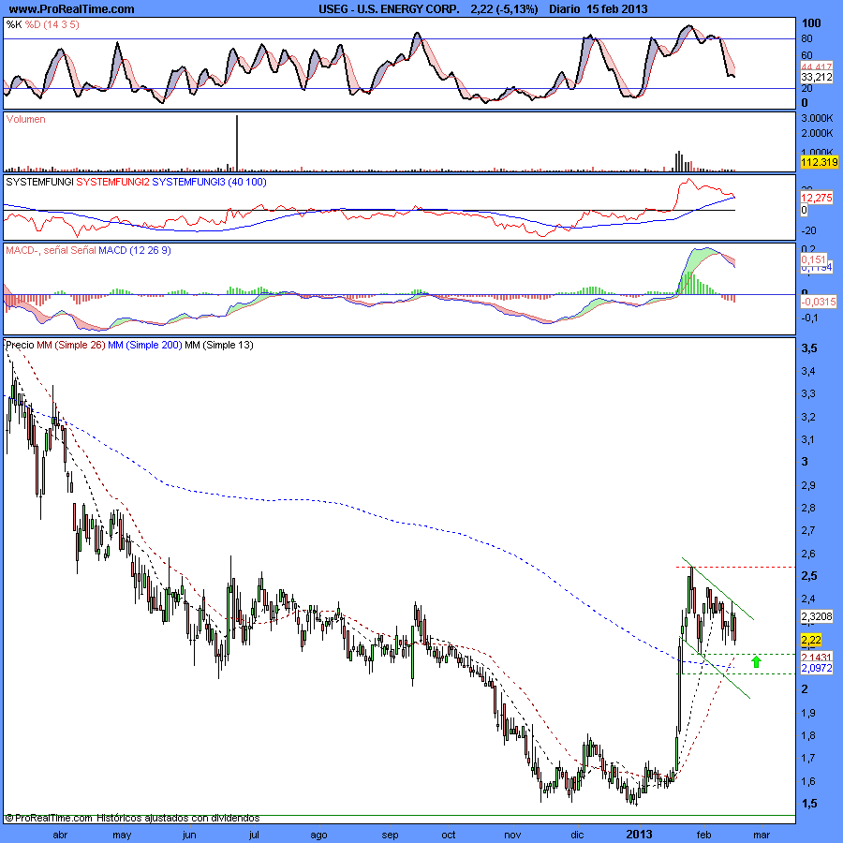
Task: Click the 0,151 MACD value tag
Action: click(x=813, y=259)
